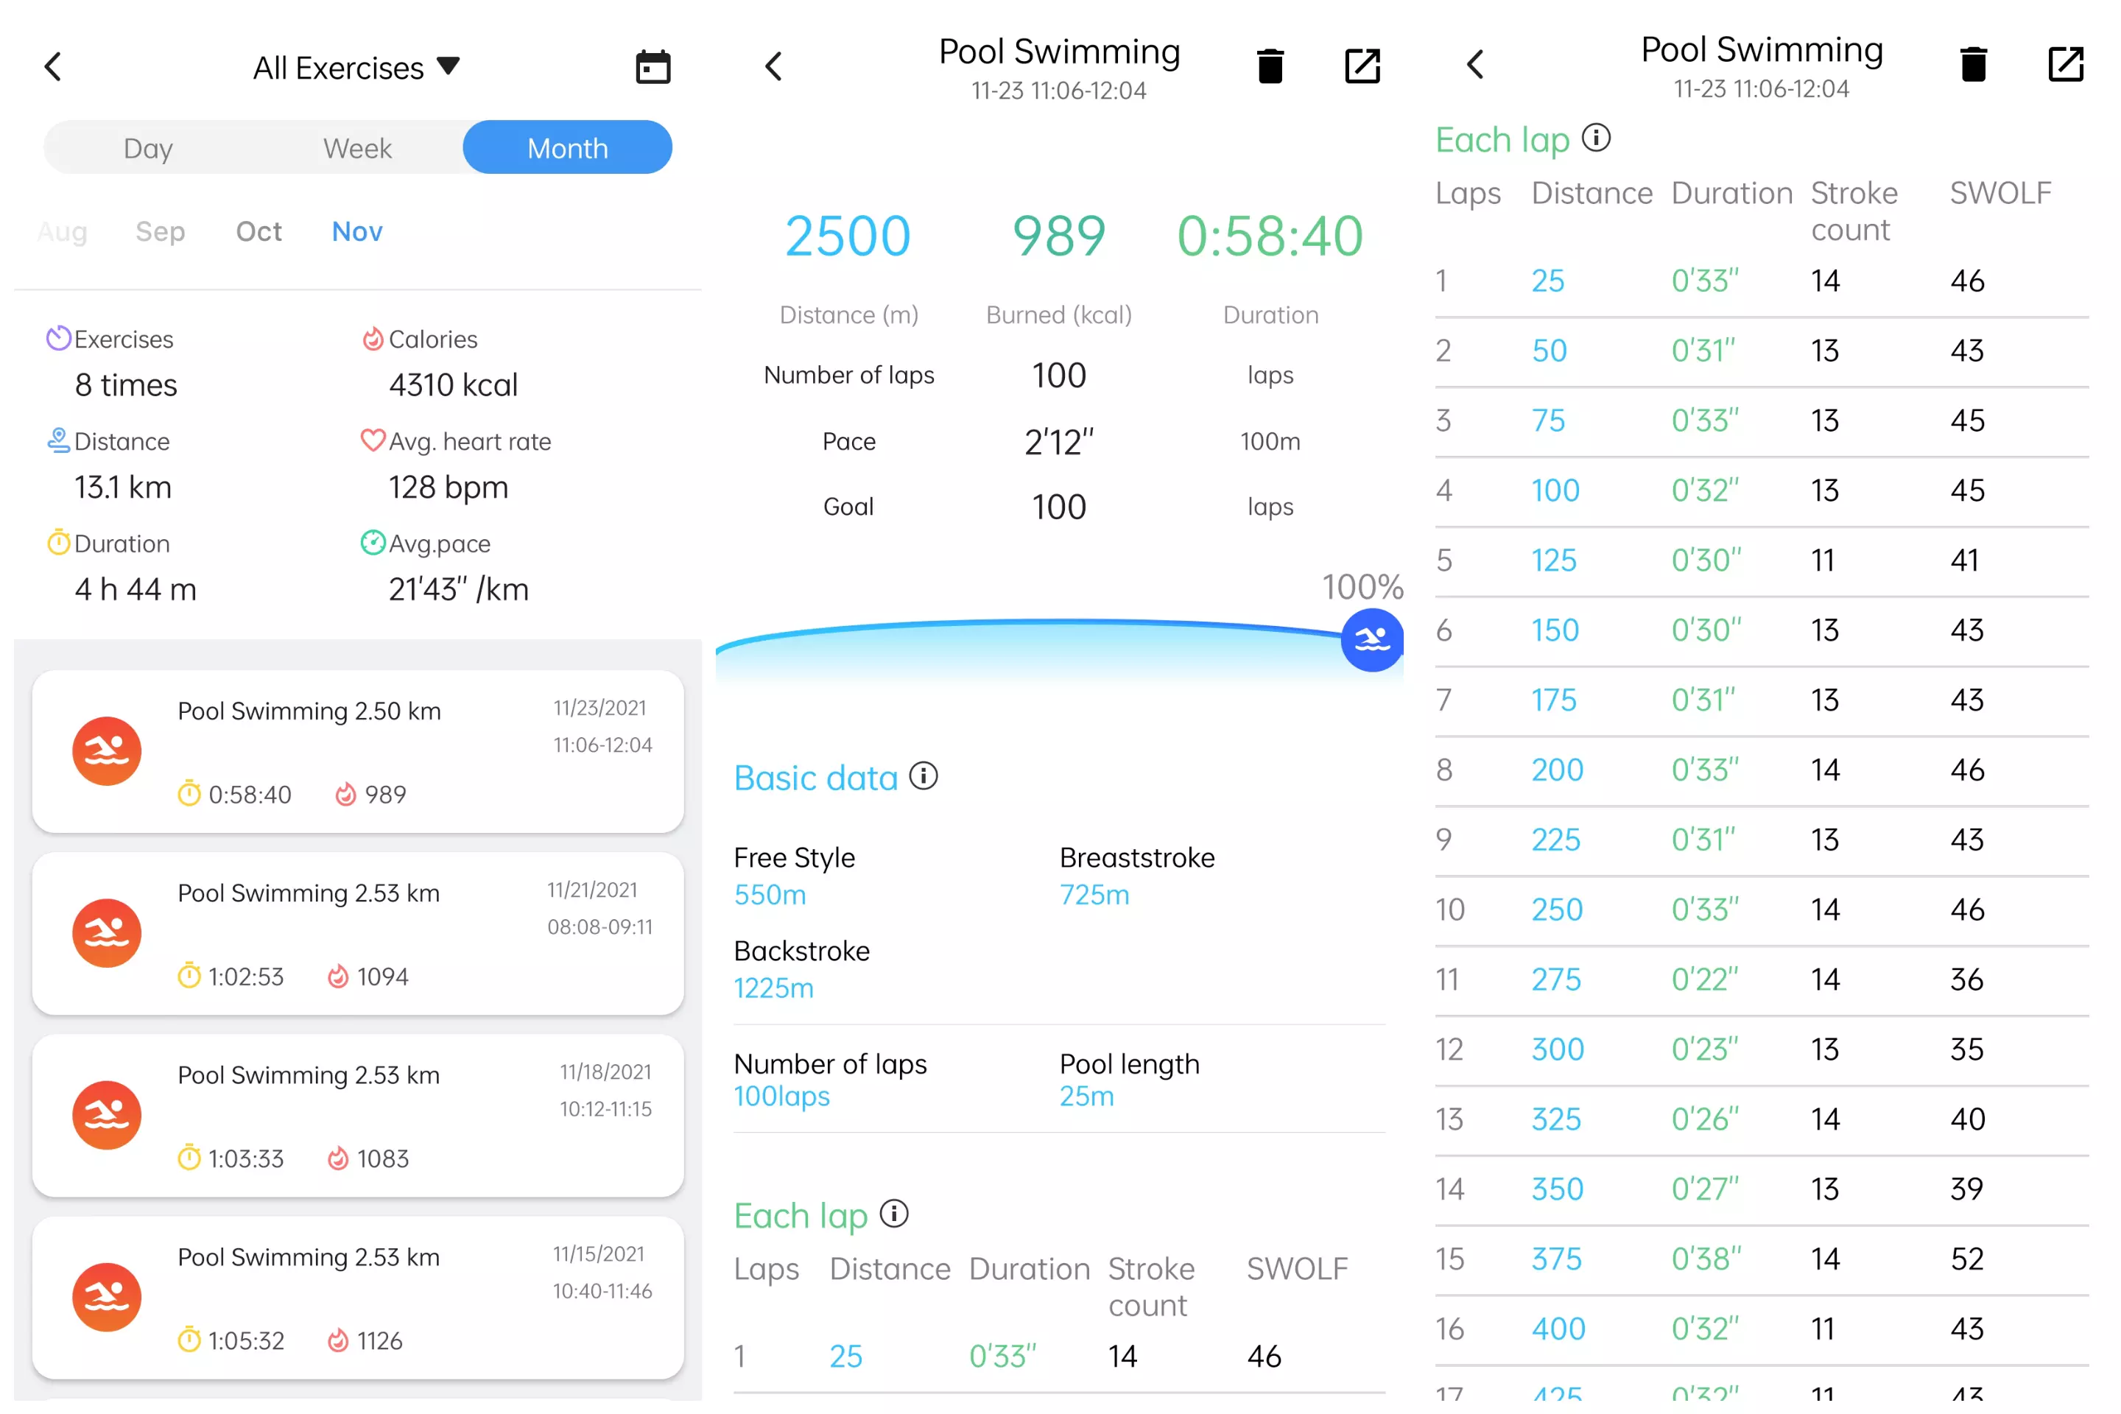
Task: Tap info icon beside right panel Each lap
Action: coord(1596,138)
